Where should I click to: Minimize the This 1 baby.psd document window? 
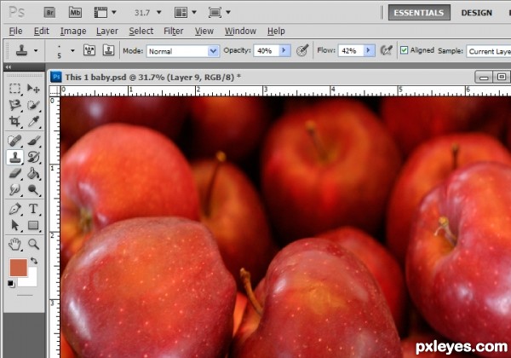coord(484,78)
